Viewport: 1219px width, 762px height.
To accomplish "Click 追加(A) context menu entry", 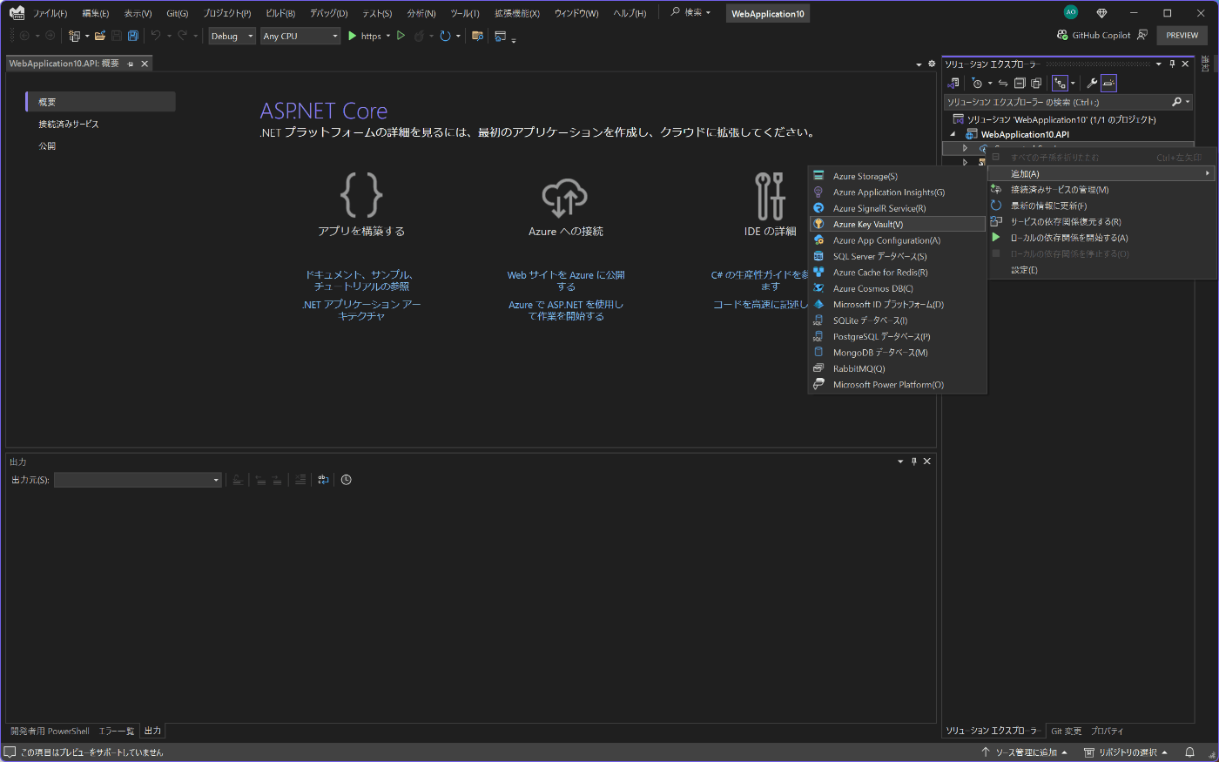I will click(x=1101, y=173).
